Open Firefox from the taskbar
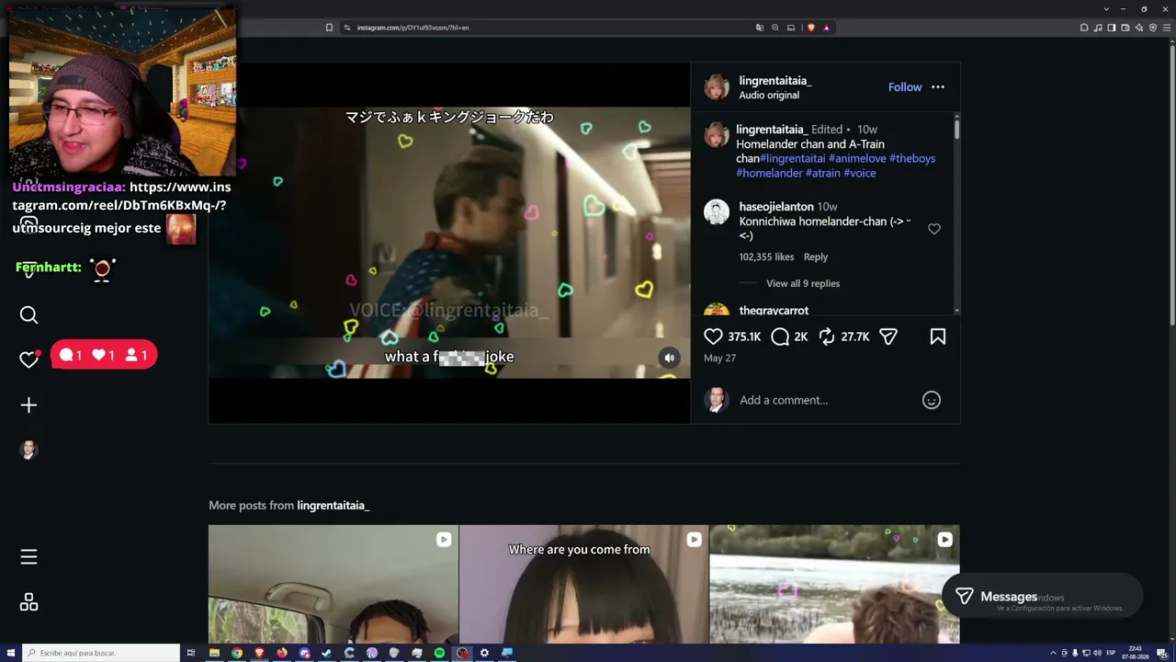 282,653
